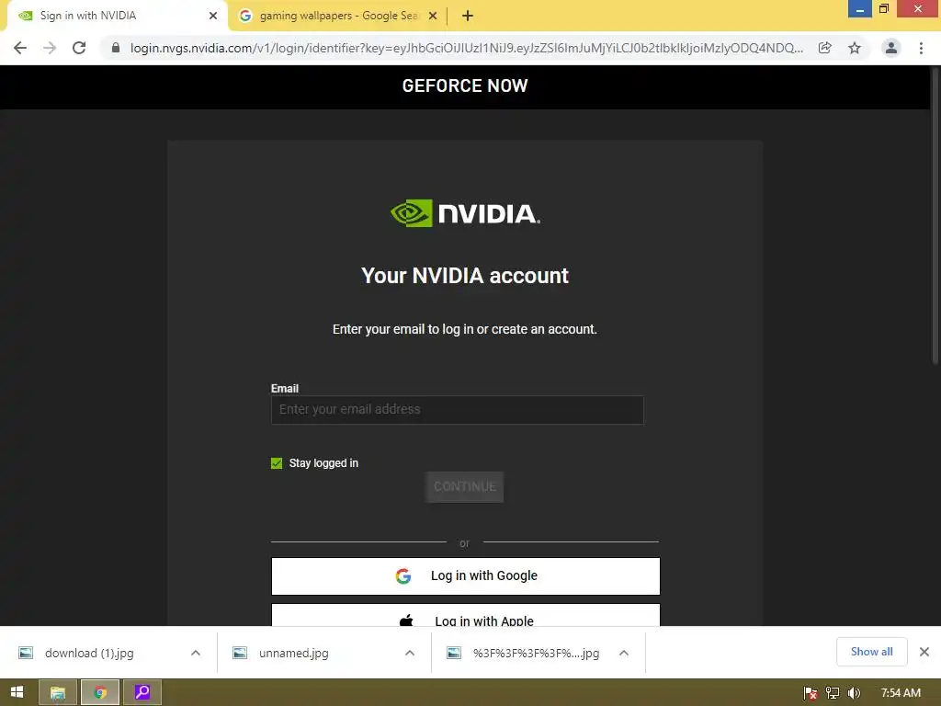Switch to the gaming wallpapers Google Search tab

(338, 16)
